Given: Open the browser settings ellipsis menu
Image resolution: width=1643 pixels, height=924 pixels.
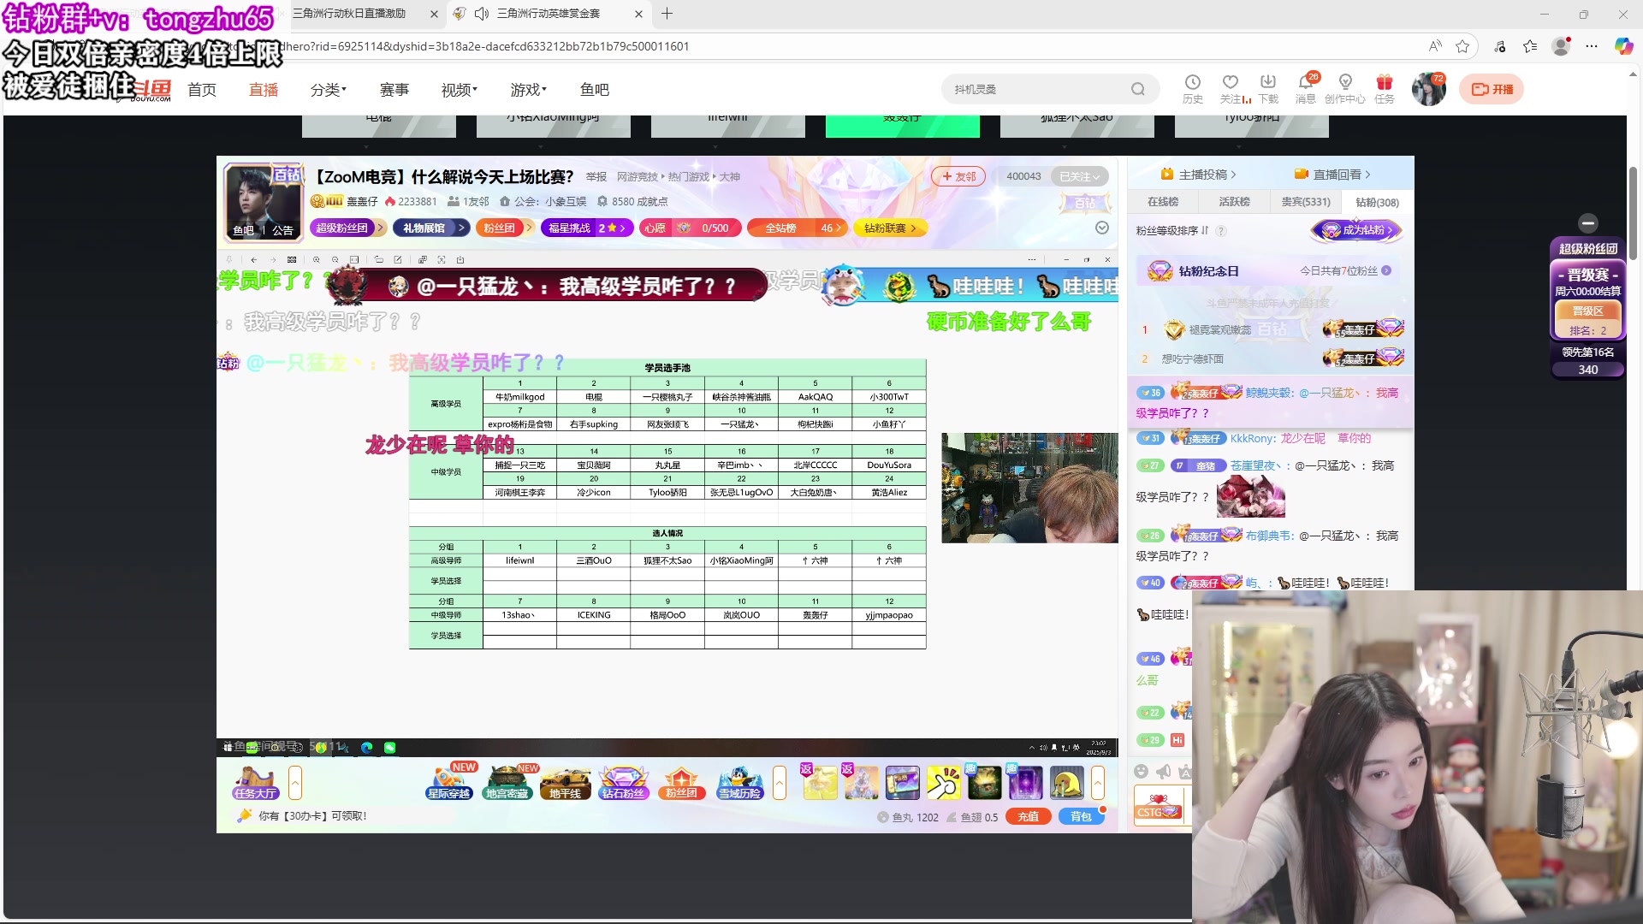Looking at the screenshot, I should [1592, 46].
